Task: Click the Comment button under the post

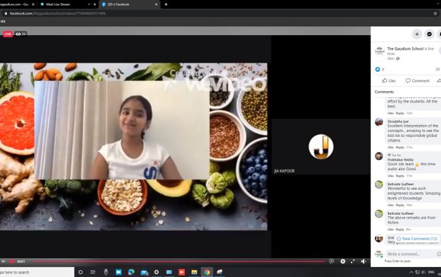Action: pyautogui.click(x=417, y=81)
